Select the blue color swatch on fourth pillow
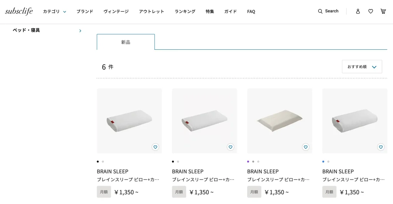The height and width of the screenshot is (204, 393). click(324, 162)
